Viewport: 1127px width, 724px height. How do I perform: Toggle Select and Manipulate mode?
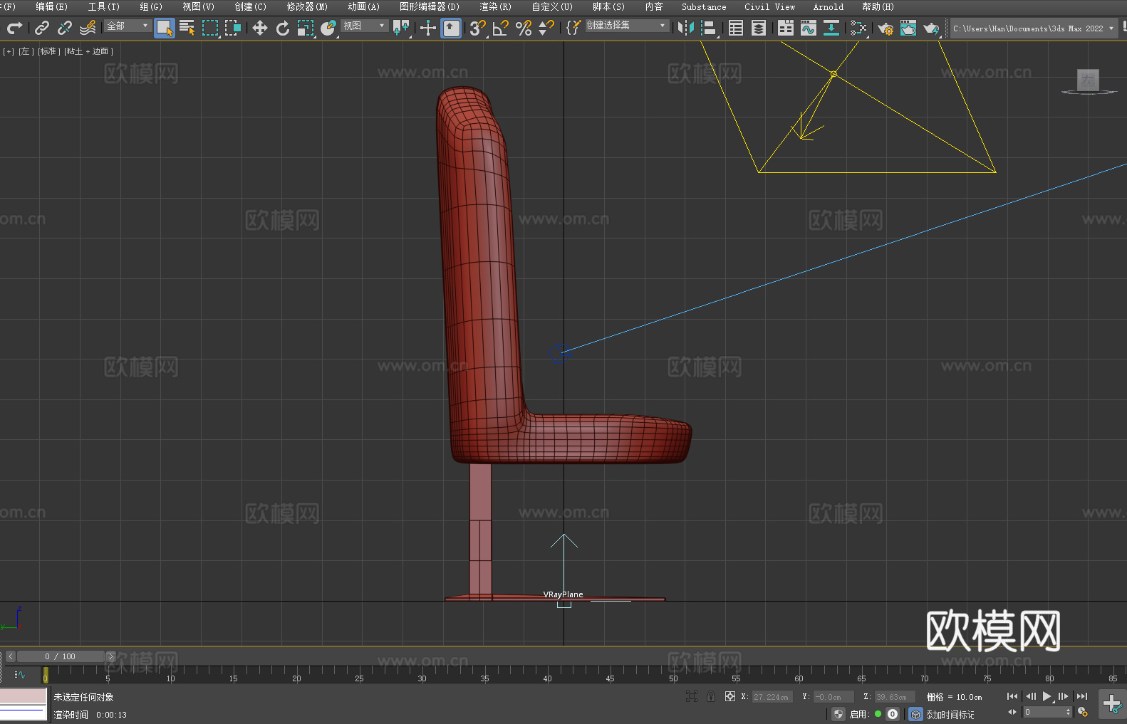(x=428, y=28)
